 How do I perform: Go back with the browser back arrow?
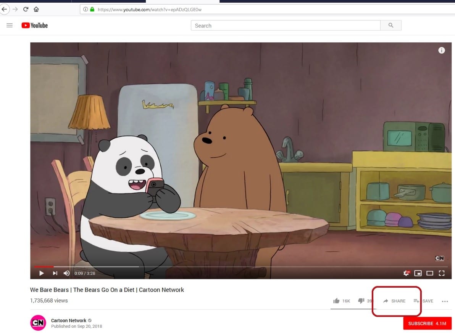pyautogui.click(x=4, y=9)
